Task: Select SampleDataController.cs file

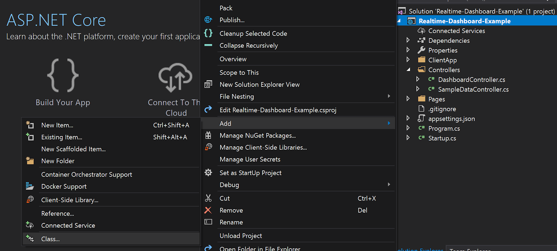Action: tap(473, 89)
